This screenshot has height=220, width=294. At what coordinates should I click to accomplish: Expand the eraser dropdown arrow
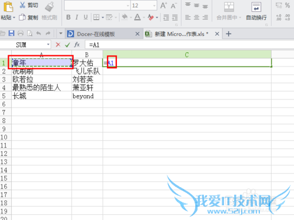157,18
